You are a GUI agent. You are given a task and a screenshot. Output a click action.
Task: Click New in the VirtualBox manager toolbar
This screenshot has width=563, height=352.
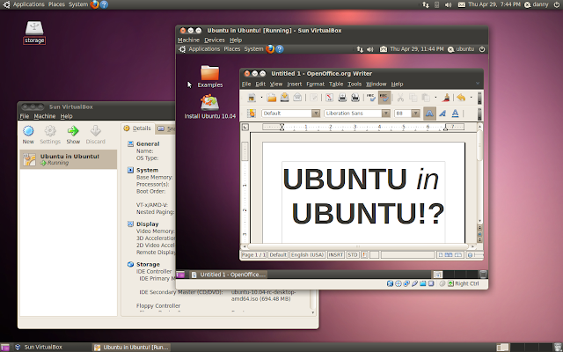coord(28,135)
